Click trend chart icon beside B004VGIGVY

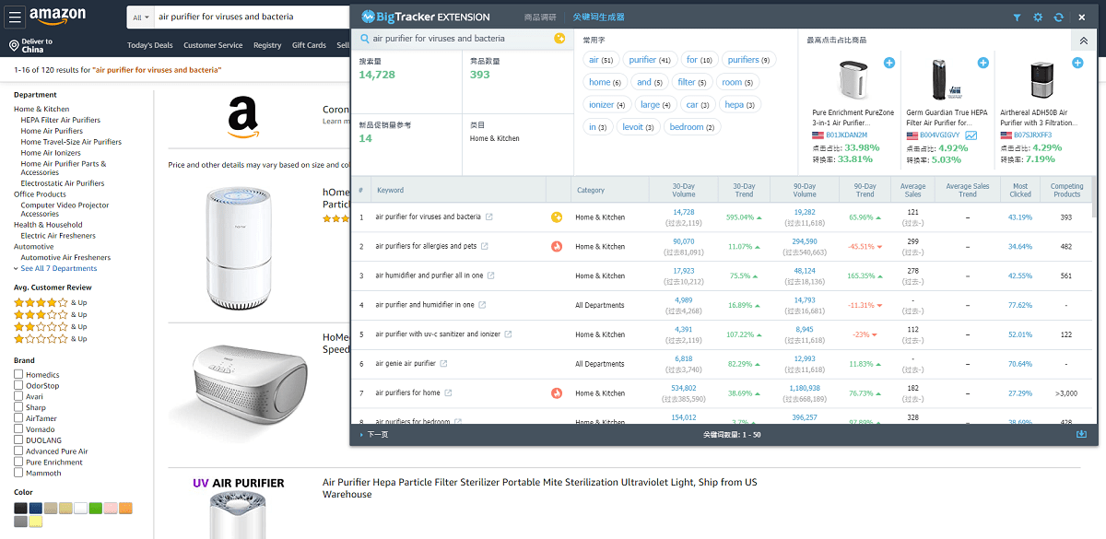coord(971,135)
